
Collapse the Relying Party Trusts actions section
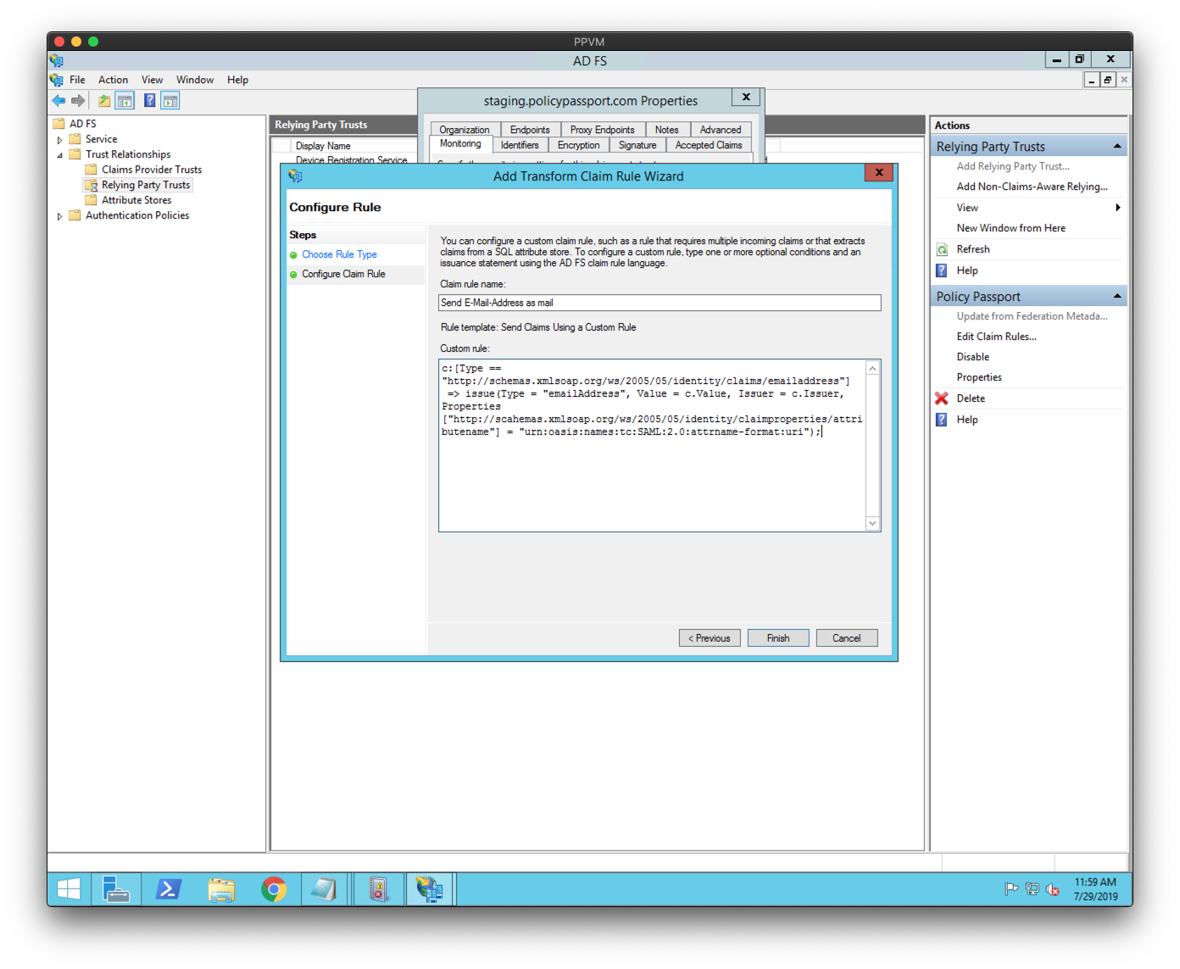(x=1117, y=147)
